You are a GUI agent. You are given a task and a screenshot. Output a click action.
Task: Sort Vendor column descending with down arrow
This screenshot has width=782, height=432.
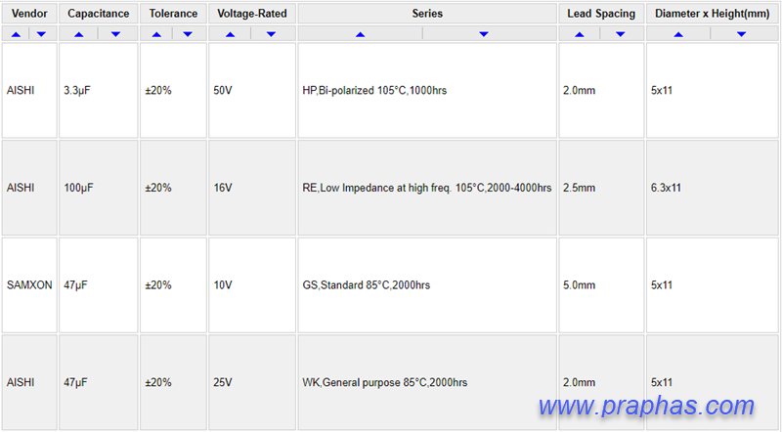[41, 34]
